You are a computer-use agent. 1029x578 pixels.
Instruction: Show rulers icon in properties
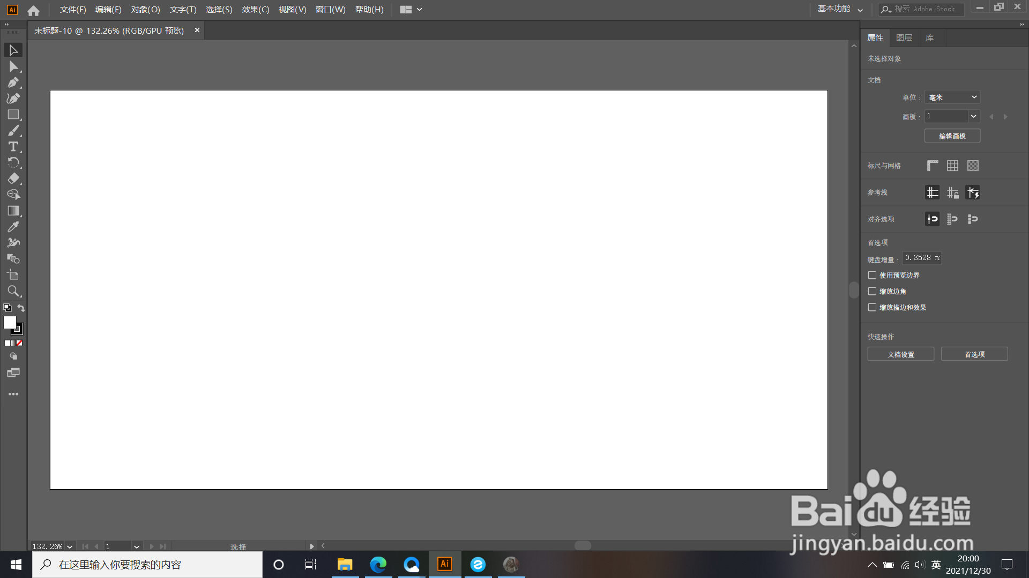click(x=933, y=166)
